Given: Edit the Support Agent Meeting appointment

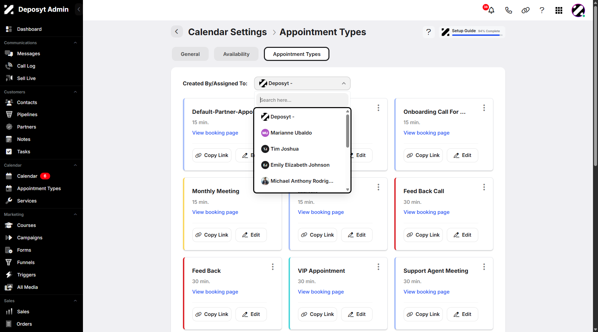Looking at the screenshot, I should pos(463,314).
